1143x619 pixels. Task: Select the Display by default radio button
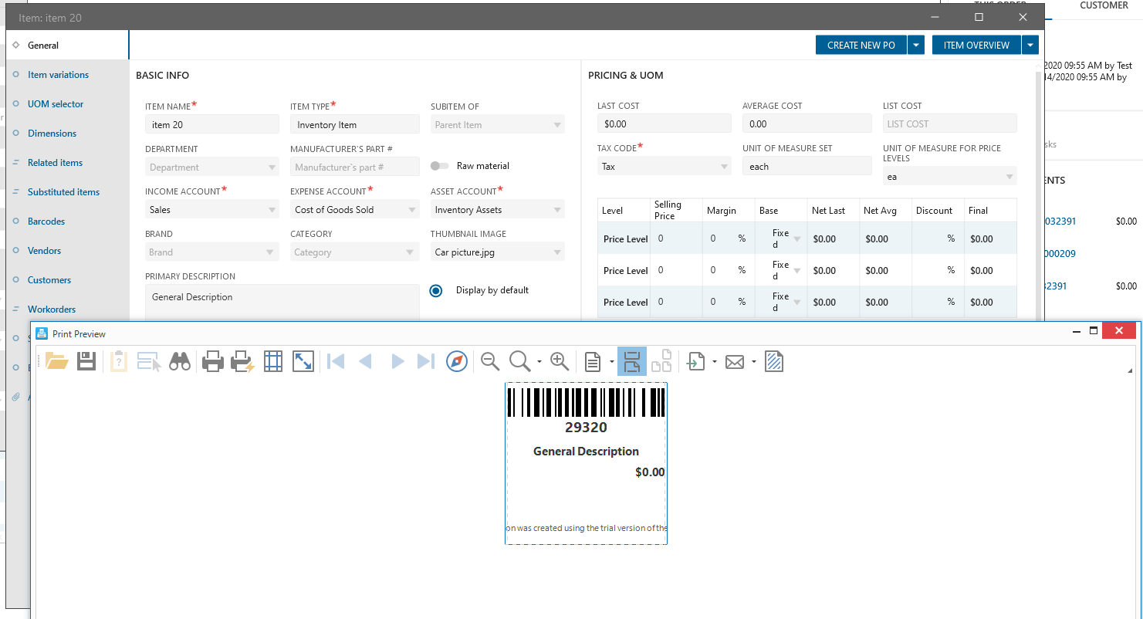click(436, 291)
